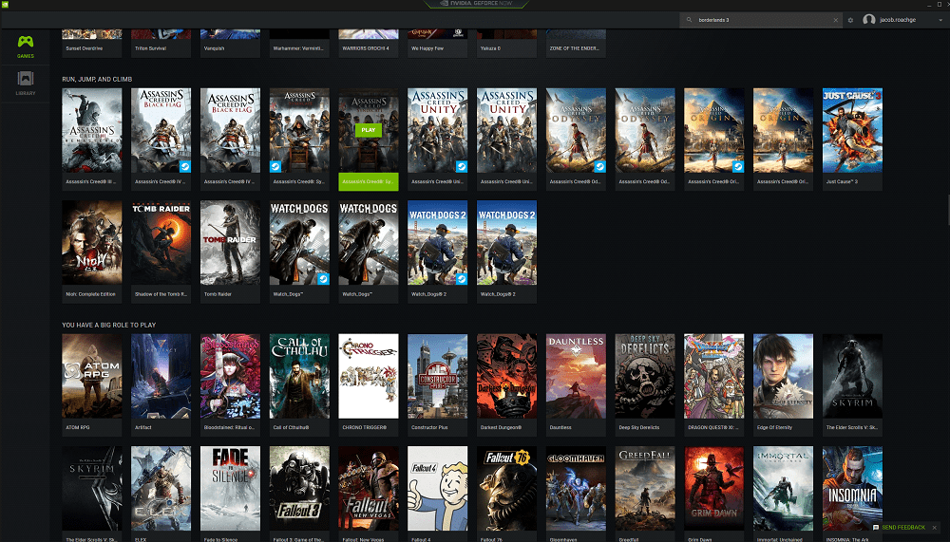
Task: Click the 'YOU HAVE A BIG ROLE TO PLAY' heading
Action: (x=109, y=326)
